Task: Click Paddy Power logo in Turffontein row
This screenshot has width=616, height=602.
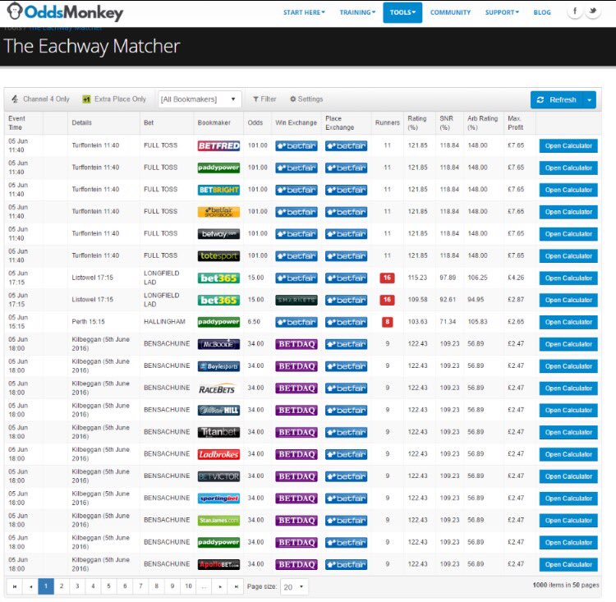Action: [218, 168]
